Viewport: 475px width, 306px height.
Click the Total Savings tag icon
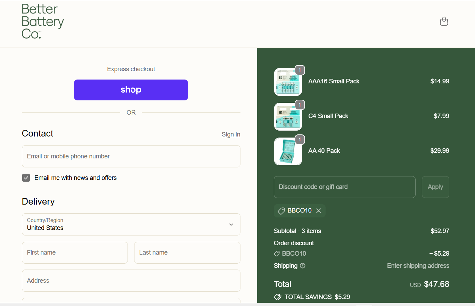click(278, 297)
